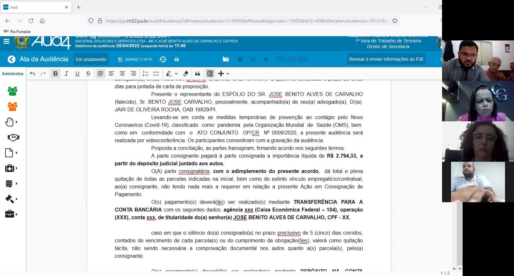Click the save icon beside the 25/04/22 timestamp

(120, 59)
